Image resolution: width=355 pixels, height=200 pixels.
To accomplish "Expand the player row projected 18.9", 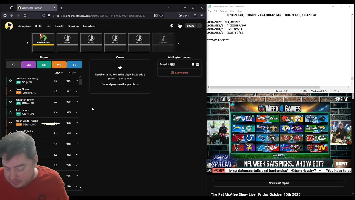I will [77, 144].
